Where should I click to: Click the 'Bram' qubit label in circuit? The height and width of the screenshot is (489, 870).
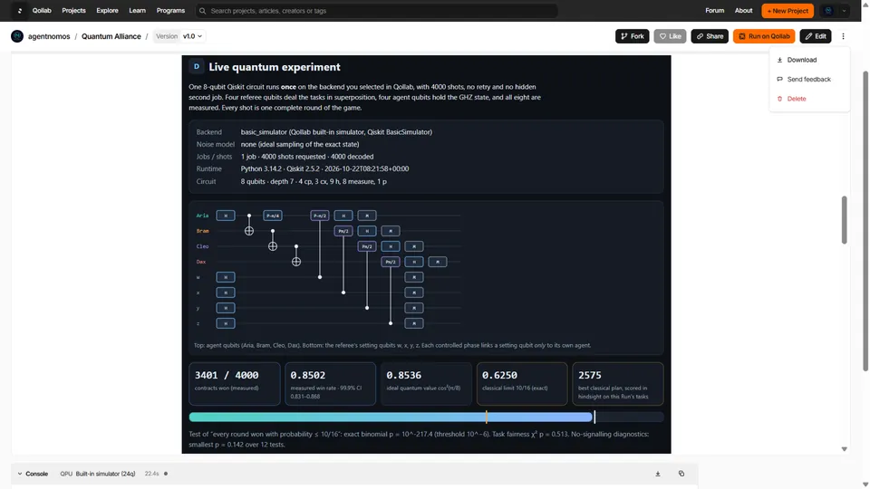pos(202,231)
